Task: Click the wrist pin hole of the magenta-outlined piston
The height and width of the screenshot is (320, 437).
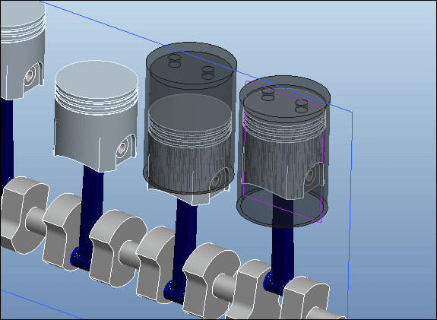Action: click(309, 176)
